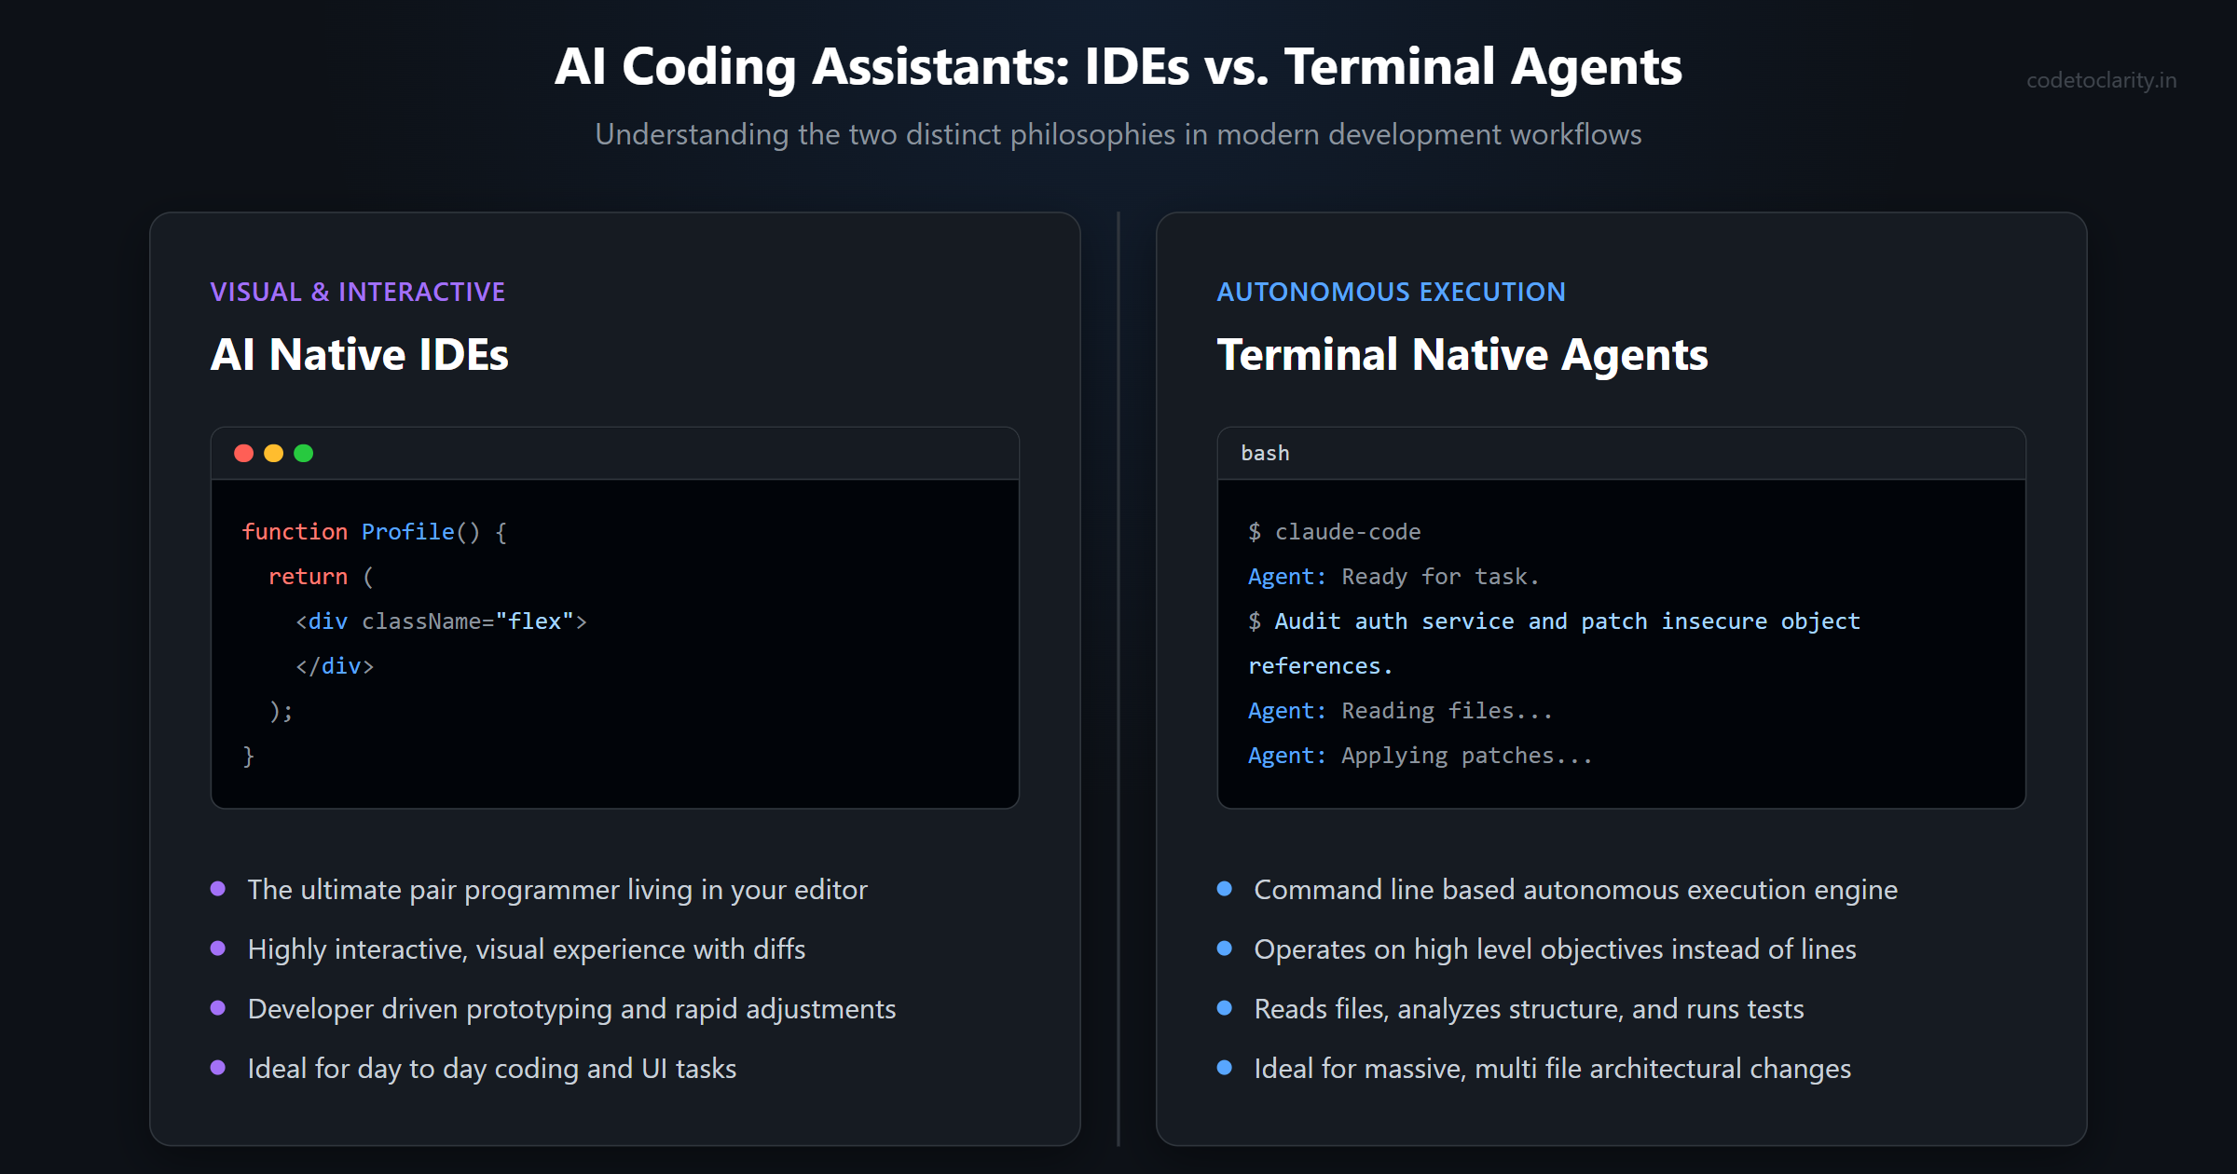Viewport: 2237px width, 1174px height.
Task: Click 'Agent: Applying patches...' line
Action: (x=1420, y=756)
